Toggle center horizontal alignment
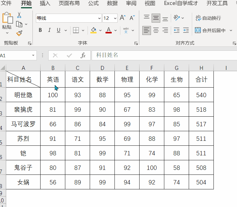Screen dimensions: 237x207 (156, 30)
